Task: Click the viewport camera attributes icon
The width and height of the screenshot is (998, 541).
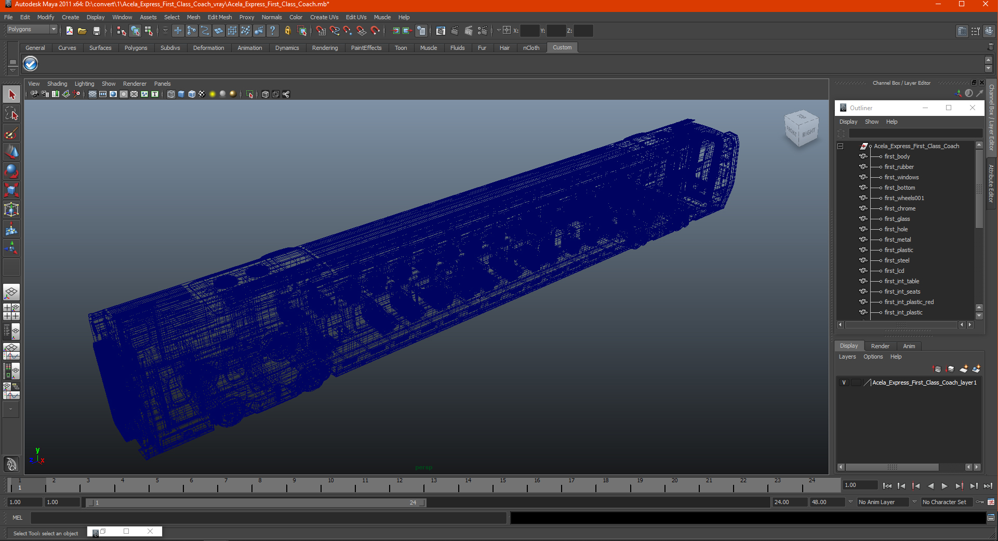Action: coord(45,94)
